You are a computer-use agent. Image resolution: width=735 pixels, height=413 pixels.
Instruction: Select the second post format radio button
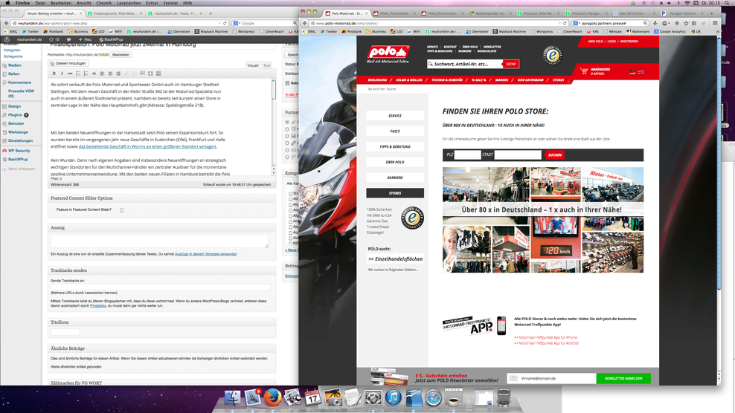click(x=287, y=129)
